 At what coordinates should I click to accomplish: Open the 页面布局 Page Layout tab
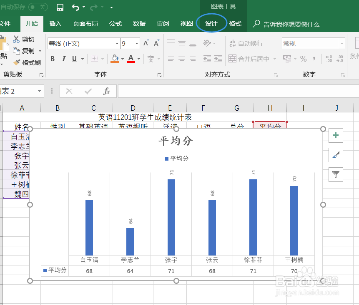point(85,24)
